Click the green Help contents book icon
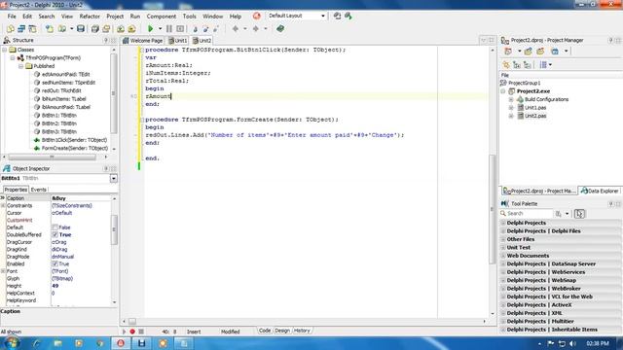This screenshot has height=350, width=623. pyautogui.click(x=280, y=28)
